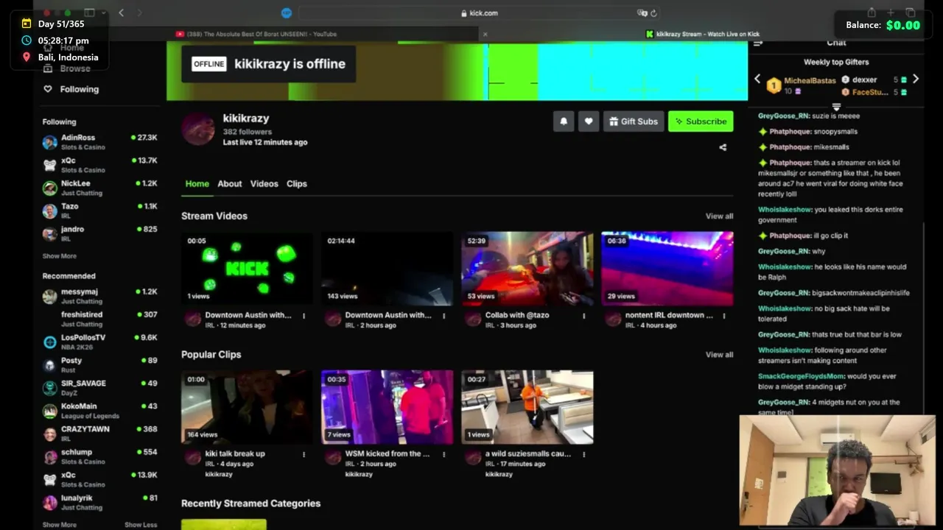
Task: Open schlump channel avatar
Action: pyautogui.click(x=49, y=456)
